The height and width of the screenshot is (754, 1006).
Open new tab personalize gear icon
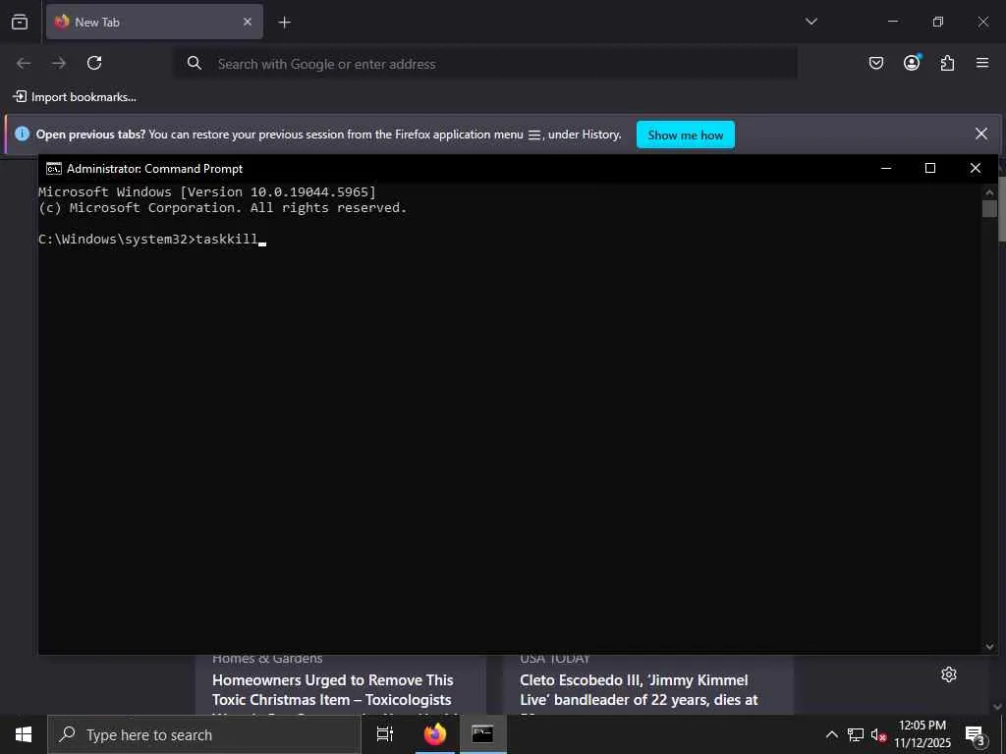(x=949, y=674)
